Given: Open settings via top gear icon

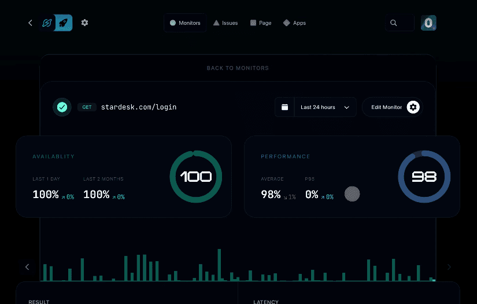Looking at the screenshot, I should pos(85,23).
